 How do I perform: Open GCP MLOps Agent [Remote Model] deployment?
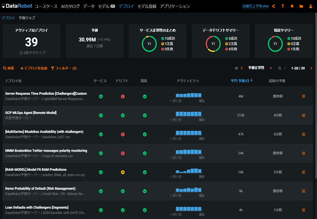click(31, 113)
